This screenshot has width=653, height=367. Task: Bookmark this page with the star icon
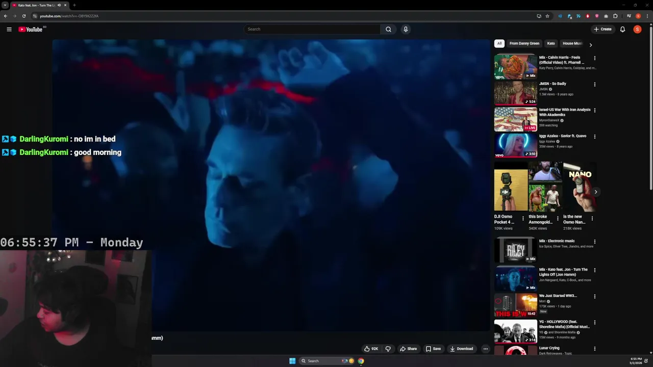tap(547, 16)
